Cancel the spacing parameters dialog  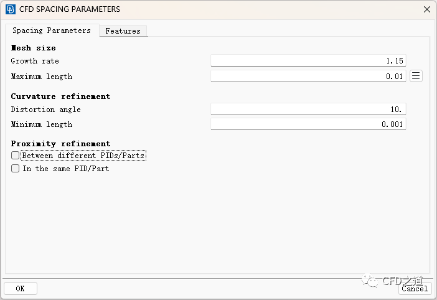point(414,288)
